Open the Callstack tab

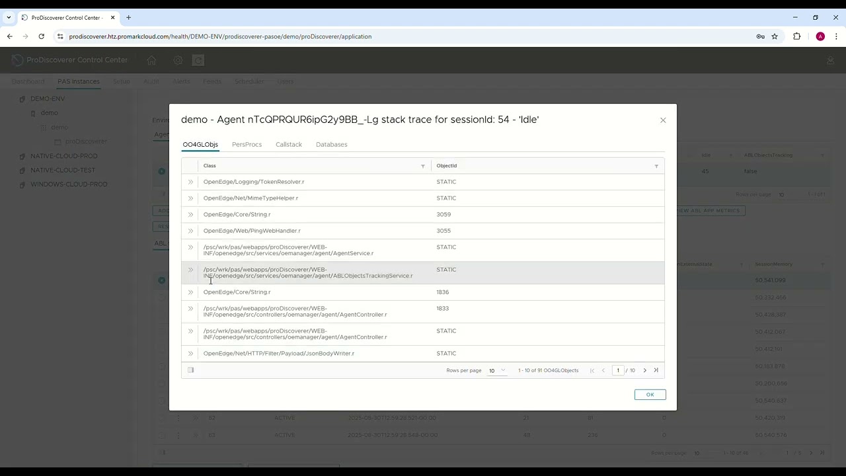[289, 144]
